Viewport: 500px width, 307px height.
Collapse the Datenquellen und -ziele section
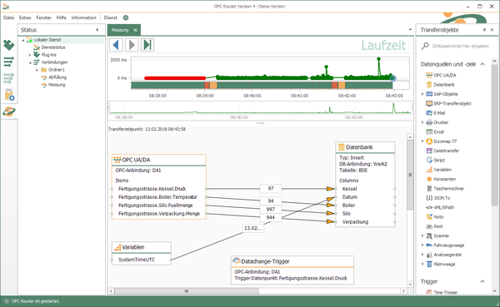click(x=482, y=64)
